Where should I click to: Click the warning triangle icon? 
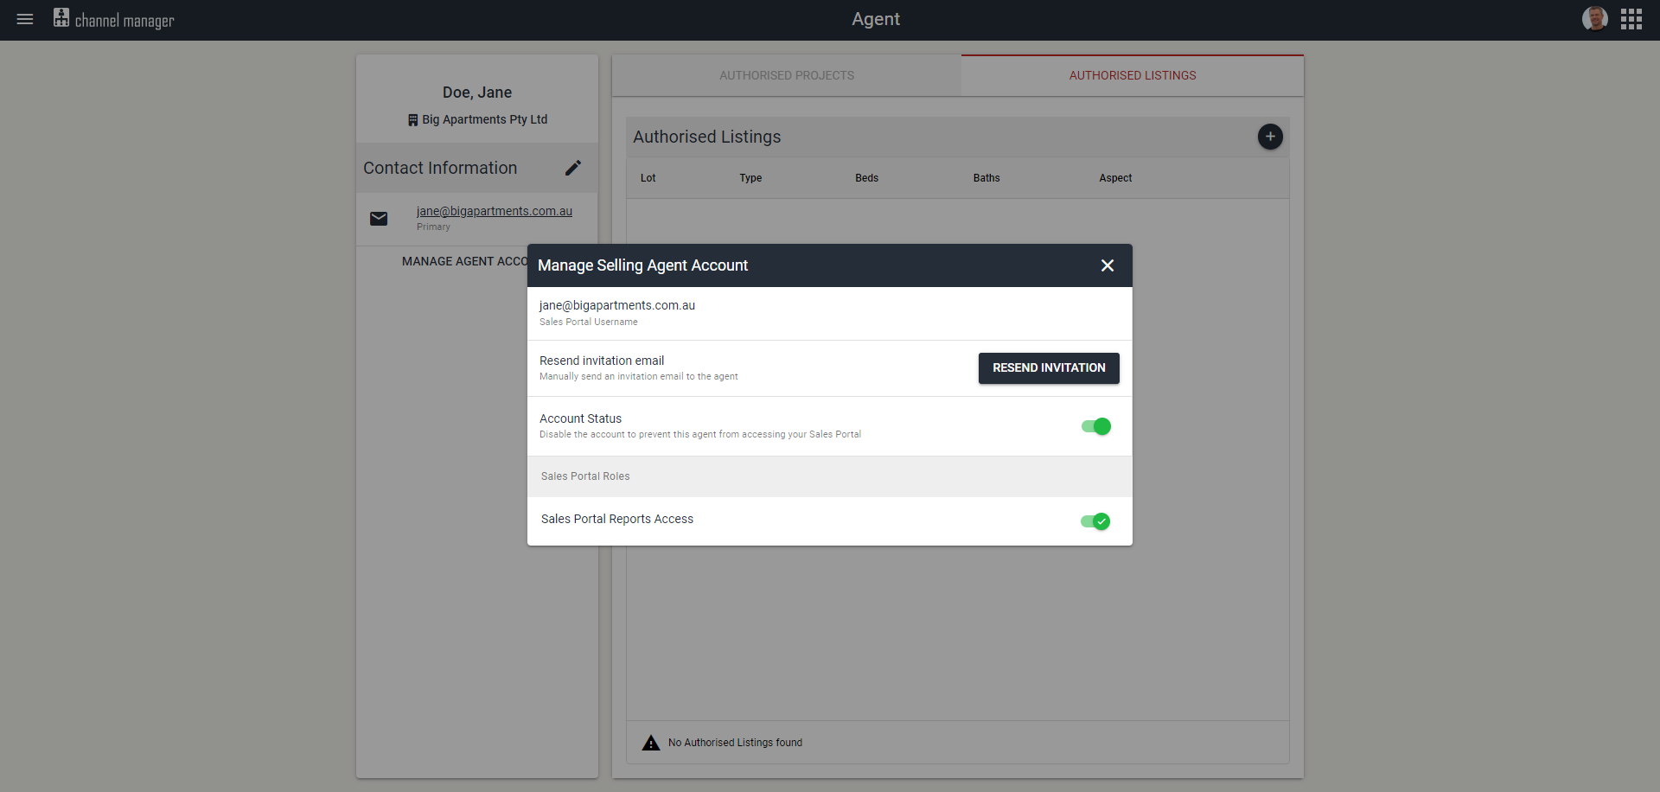649,742
